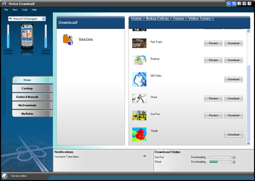
Task: Click the list scrollbar up arrow
Action: pyautogui.click(x=248, y=31)
